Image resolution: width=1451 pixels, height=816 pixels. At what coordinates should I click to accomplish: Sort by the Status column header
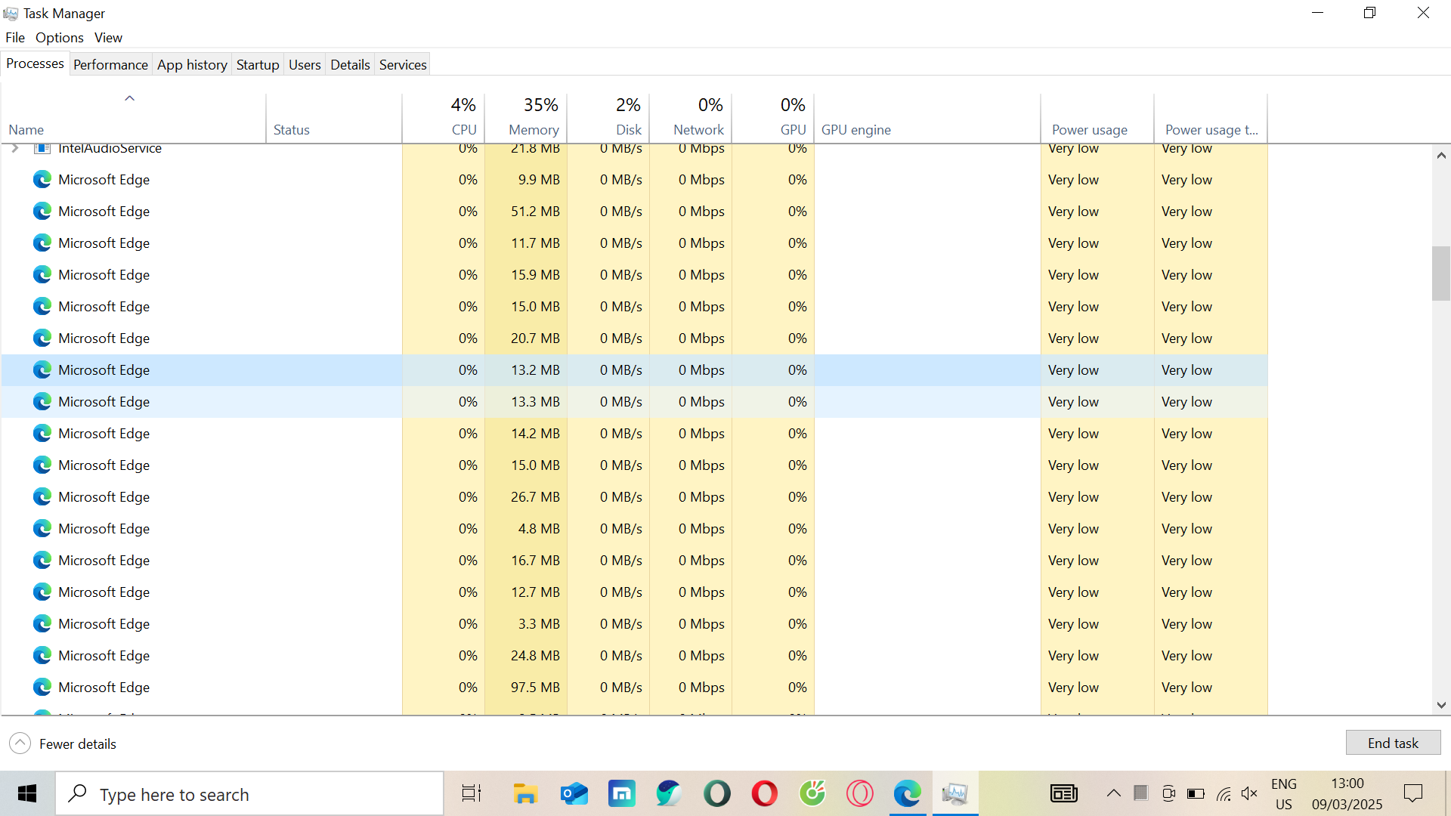(x=334, y=118)
